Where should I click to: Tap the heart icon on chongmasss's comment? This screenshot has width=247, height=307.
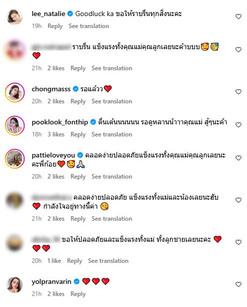click(238, 92)
